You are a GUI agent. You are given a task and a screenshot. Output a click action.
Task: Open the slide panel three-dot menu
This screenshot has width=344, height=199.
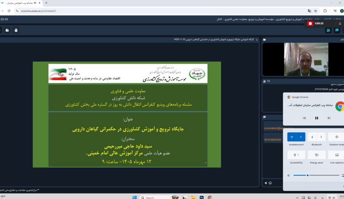(257, 40)
